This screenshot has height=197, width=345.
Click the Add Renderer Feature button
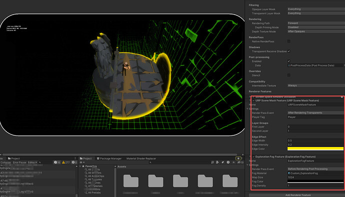tap(297, 195)
